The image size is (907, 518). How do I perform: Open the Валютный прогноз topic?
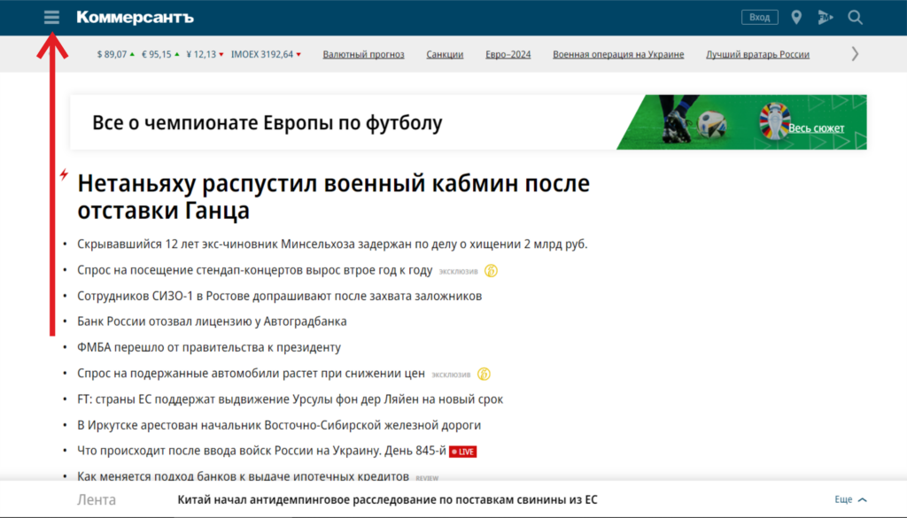[363, 54]
